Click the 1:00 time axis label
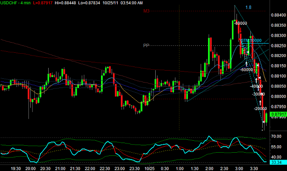287x171 pixels. [x=180, y=168]
